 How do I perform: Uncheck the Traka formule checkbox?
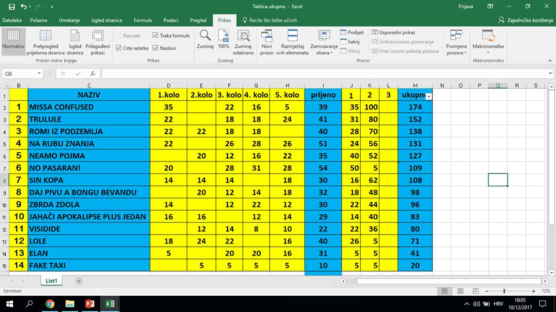click(x=155, y=35)
